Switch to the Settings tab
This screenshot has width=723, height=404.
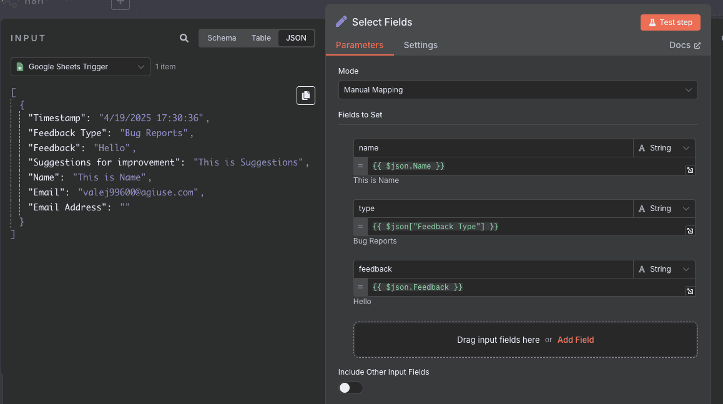click(x=420, y=45)
